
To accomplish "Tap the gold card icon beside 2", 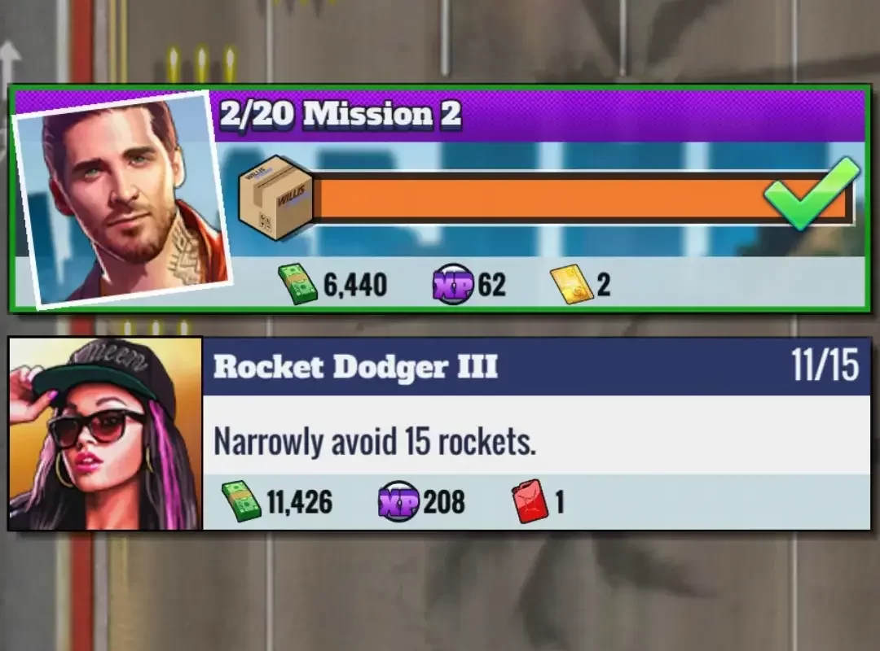I will point(572,284).
